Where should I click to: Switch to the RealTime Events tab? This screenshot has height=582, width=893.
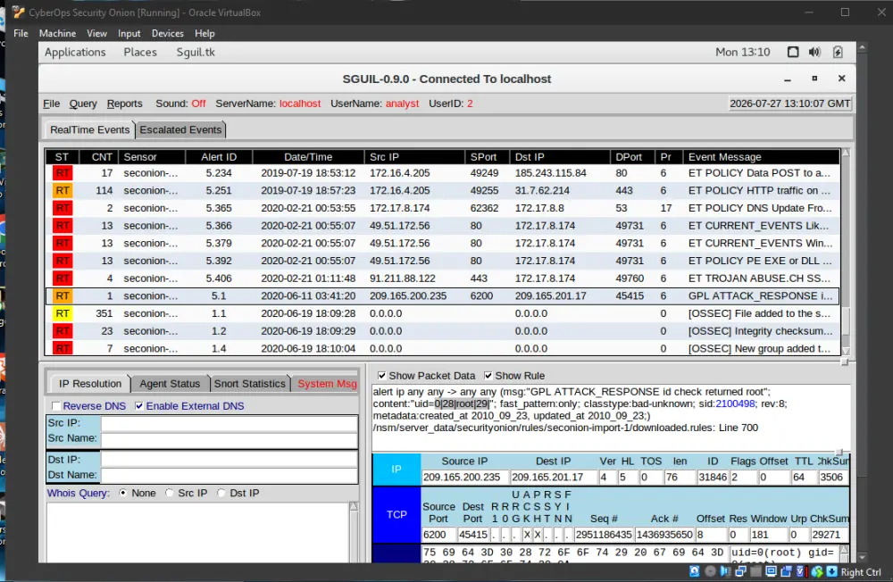(89, 129)
